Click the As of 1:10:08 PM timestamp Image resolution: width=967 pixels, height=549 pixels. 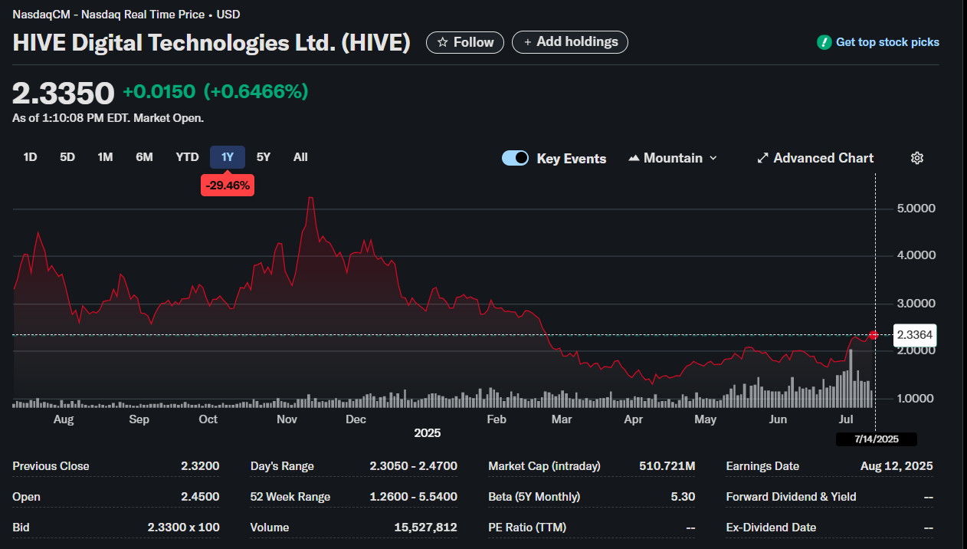point(108,118)
